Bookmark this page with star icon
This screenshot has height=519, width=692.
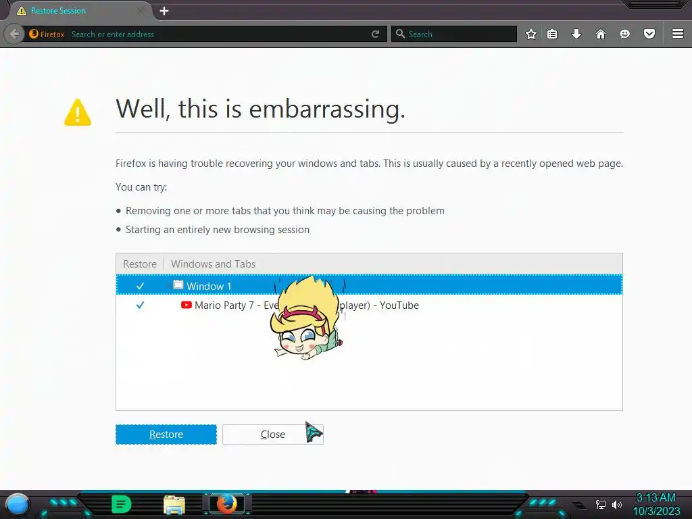(x=531, y=34)
